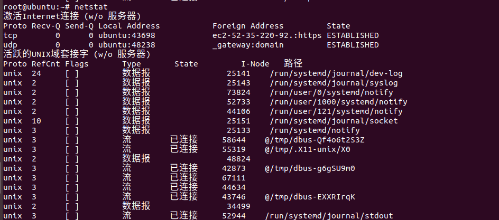
Task: Click the /run/systemd/journal/stdout path
Action: click(329, 216)
